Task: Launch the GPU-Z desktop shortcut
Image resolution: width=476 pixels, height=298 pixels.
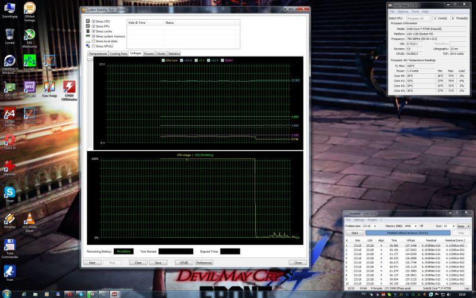Action: (10, 89)
